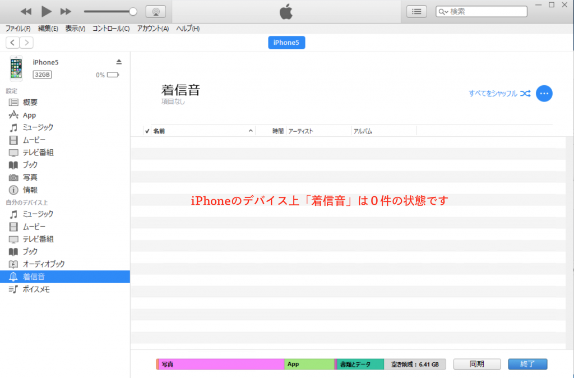Click the vertical scrollbar of the list
The width and height of the screenshot is (574, 378).
(x=570, y=243)
